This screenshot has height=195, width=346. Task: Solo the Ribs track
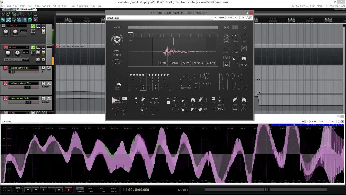click(x=43, y=47)
